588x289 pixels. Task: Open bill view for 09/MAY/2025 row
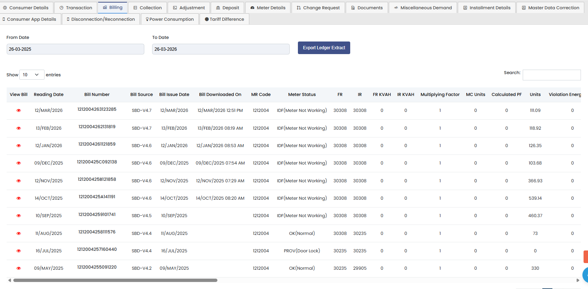pyautogui.click(x=19, y=268)
